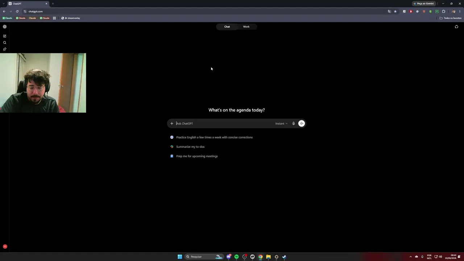This screenshot has height=261, width=464.
Task: Go back to the previous page
Action: pyautogui.click(x=4, y=11)
